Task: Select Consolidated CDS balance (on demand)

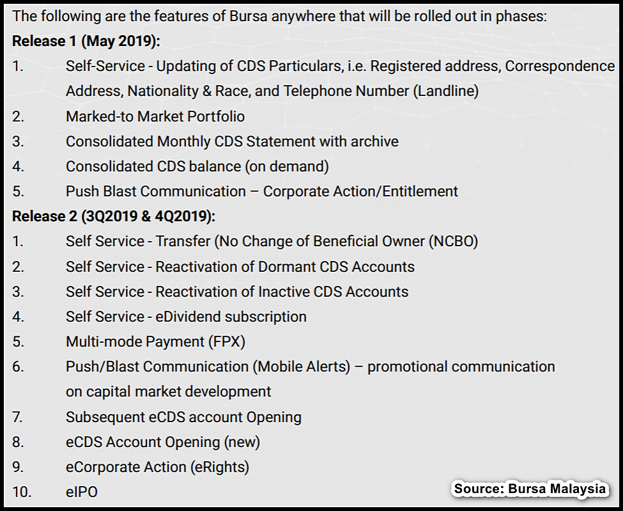Action: [x=197, y=167]
